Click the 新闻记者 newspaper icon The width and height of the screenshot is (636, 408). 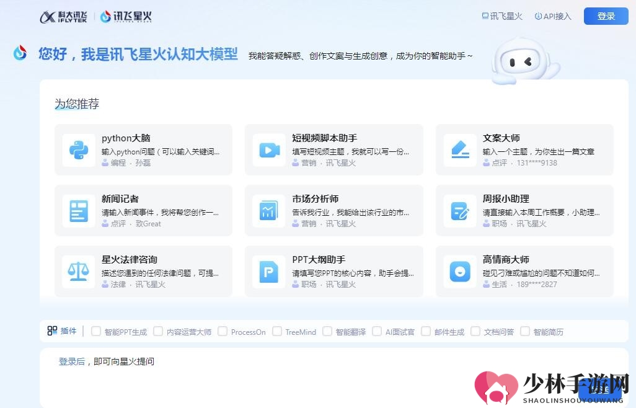[x=79, y=211]
